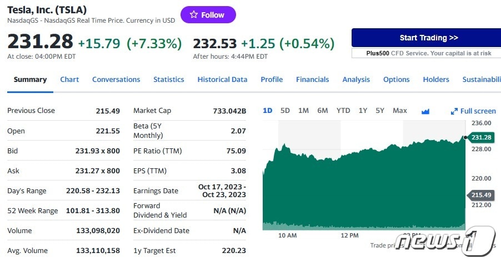
Task: Choose the 6M chart range
Action: 323,111
